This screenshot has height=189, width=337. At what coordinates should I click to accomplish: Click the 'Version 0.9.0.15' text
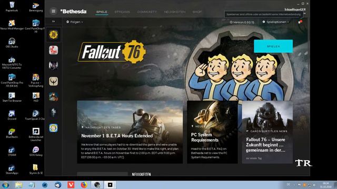point(242,22)
